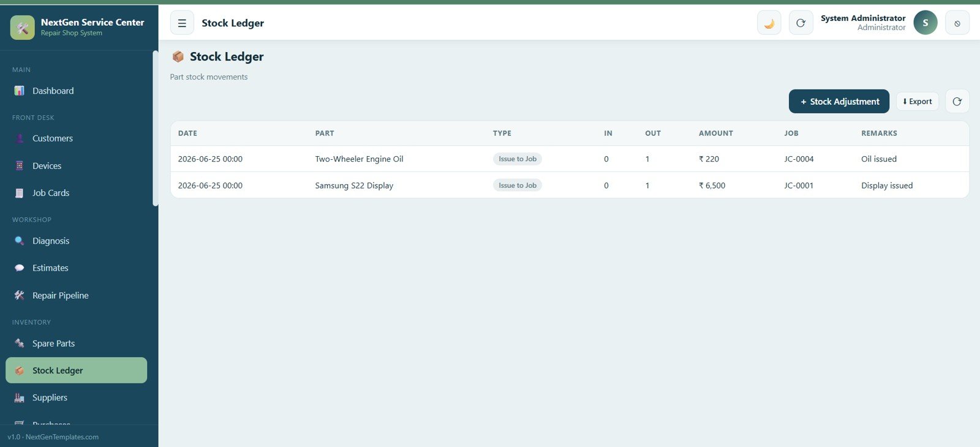Screen dimensions: 980x447
Task: Open Spare Parts inventory
Action: (x=76, y=344)
